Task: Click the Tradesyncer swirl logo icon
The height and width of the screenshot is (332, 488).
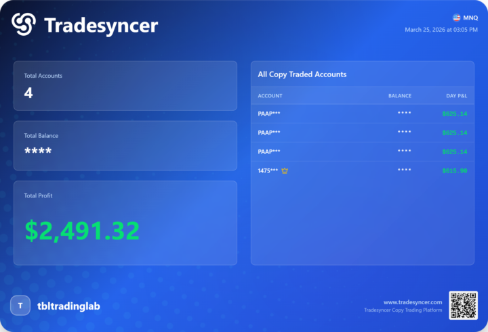Action: coord(23,24)
